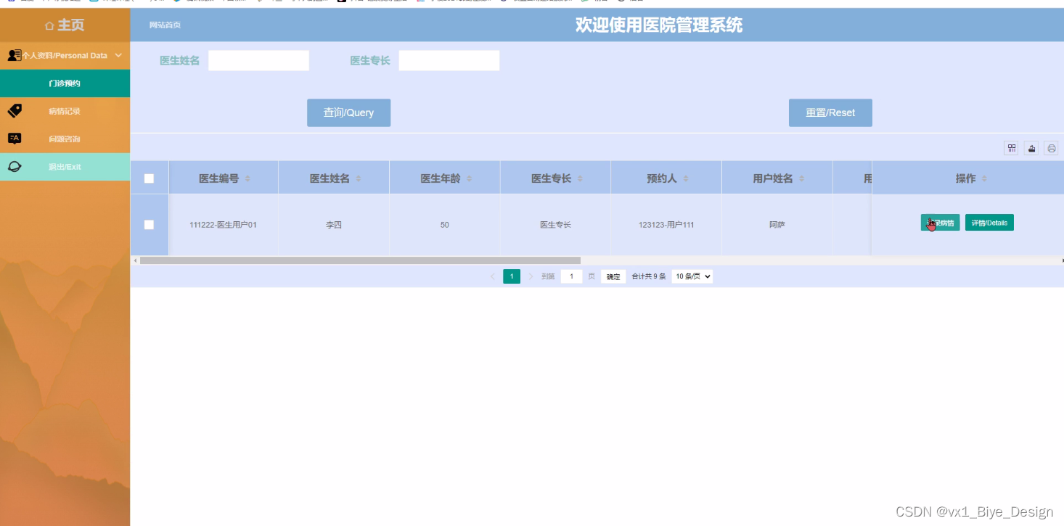Screen dimensions: 1064x526
Task: Click the chat icon beside 问题咨询
Action: [15, 139]
